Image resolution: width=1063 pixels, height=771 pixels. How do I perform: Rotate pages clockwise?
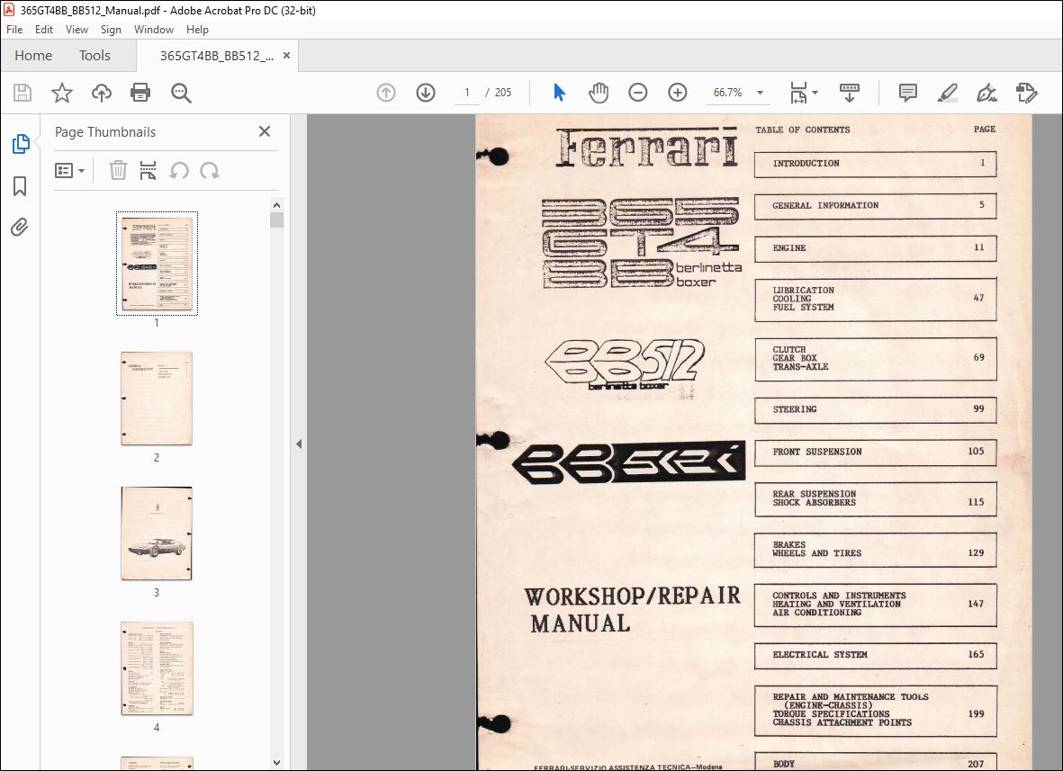pos(210,170)
